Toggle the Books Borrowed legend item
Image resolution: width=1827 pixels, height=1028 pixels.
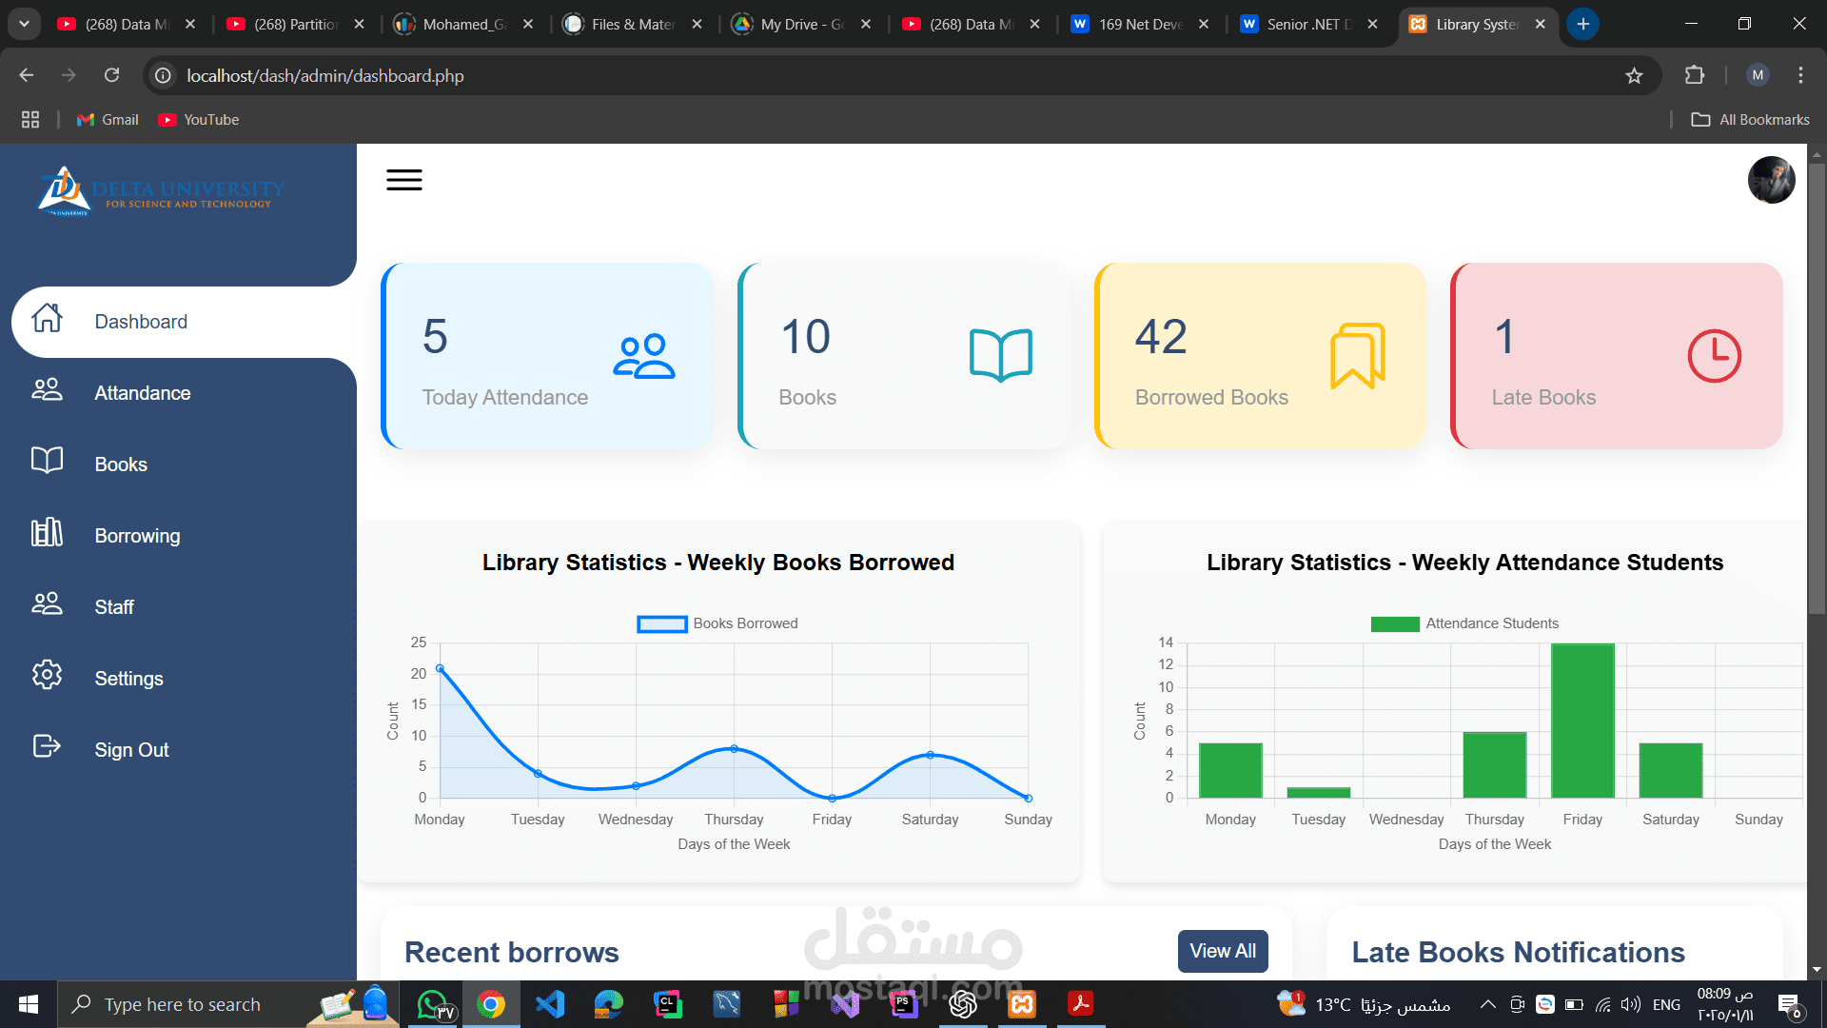click(717, 623)
